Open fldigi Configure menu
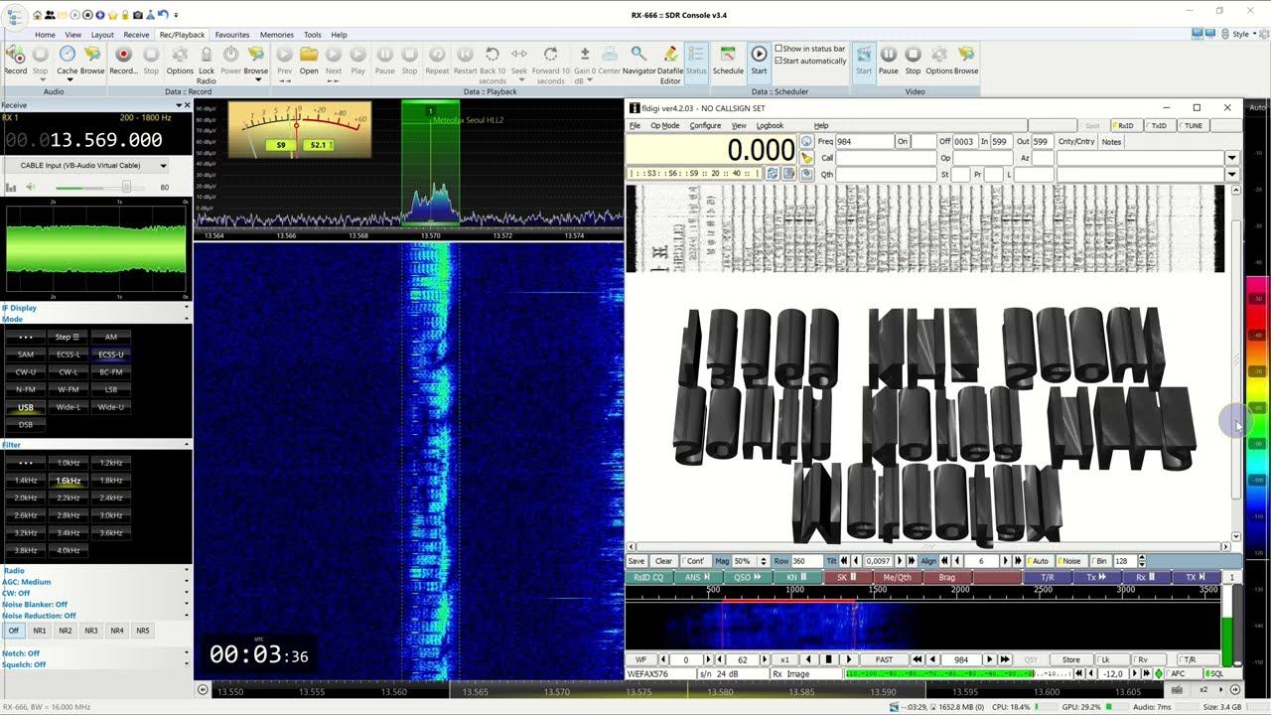 pos(705,126)
